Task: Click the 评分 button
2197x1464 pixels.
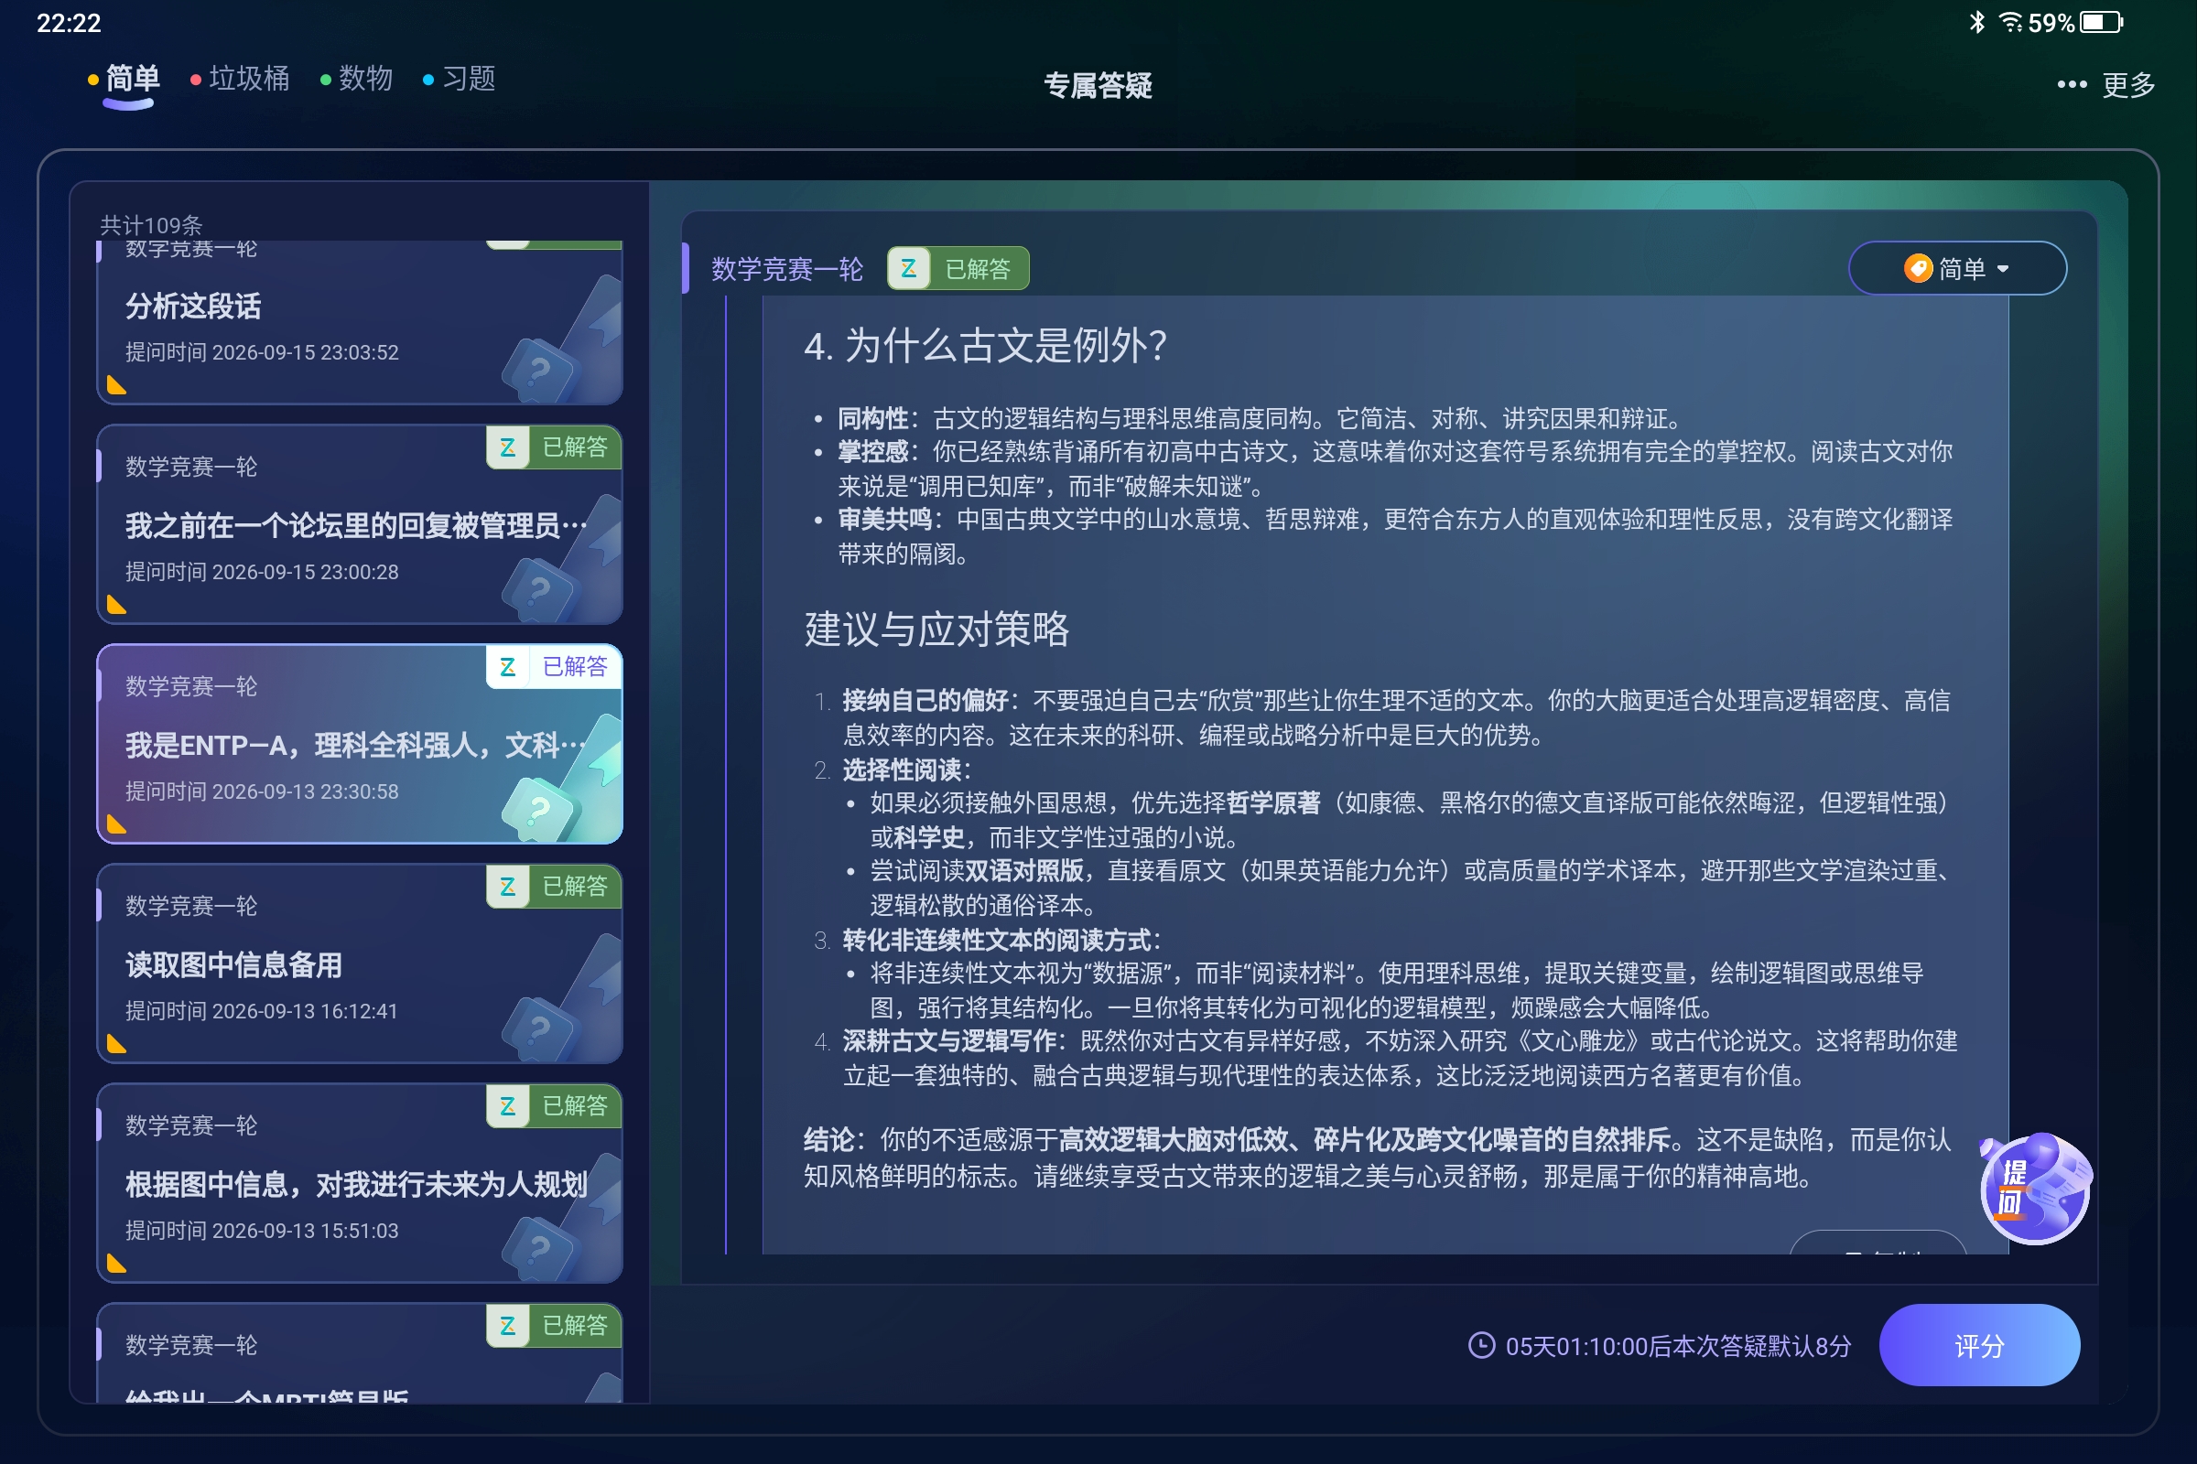Action: click(x=1979, y=1345)
